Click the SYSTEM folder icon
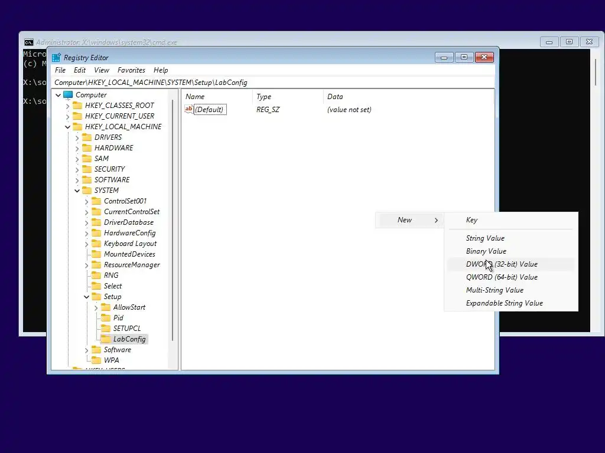Image resolution: width=605 pixels, height=453 pixels. coord(87,191)
